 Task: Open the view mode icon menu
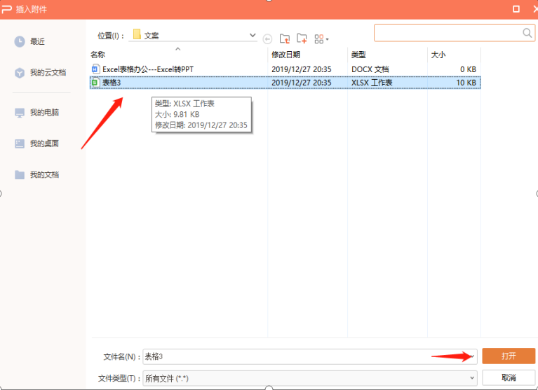tap(321, 39)
